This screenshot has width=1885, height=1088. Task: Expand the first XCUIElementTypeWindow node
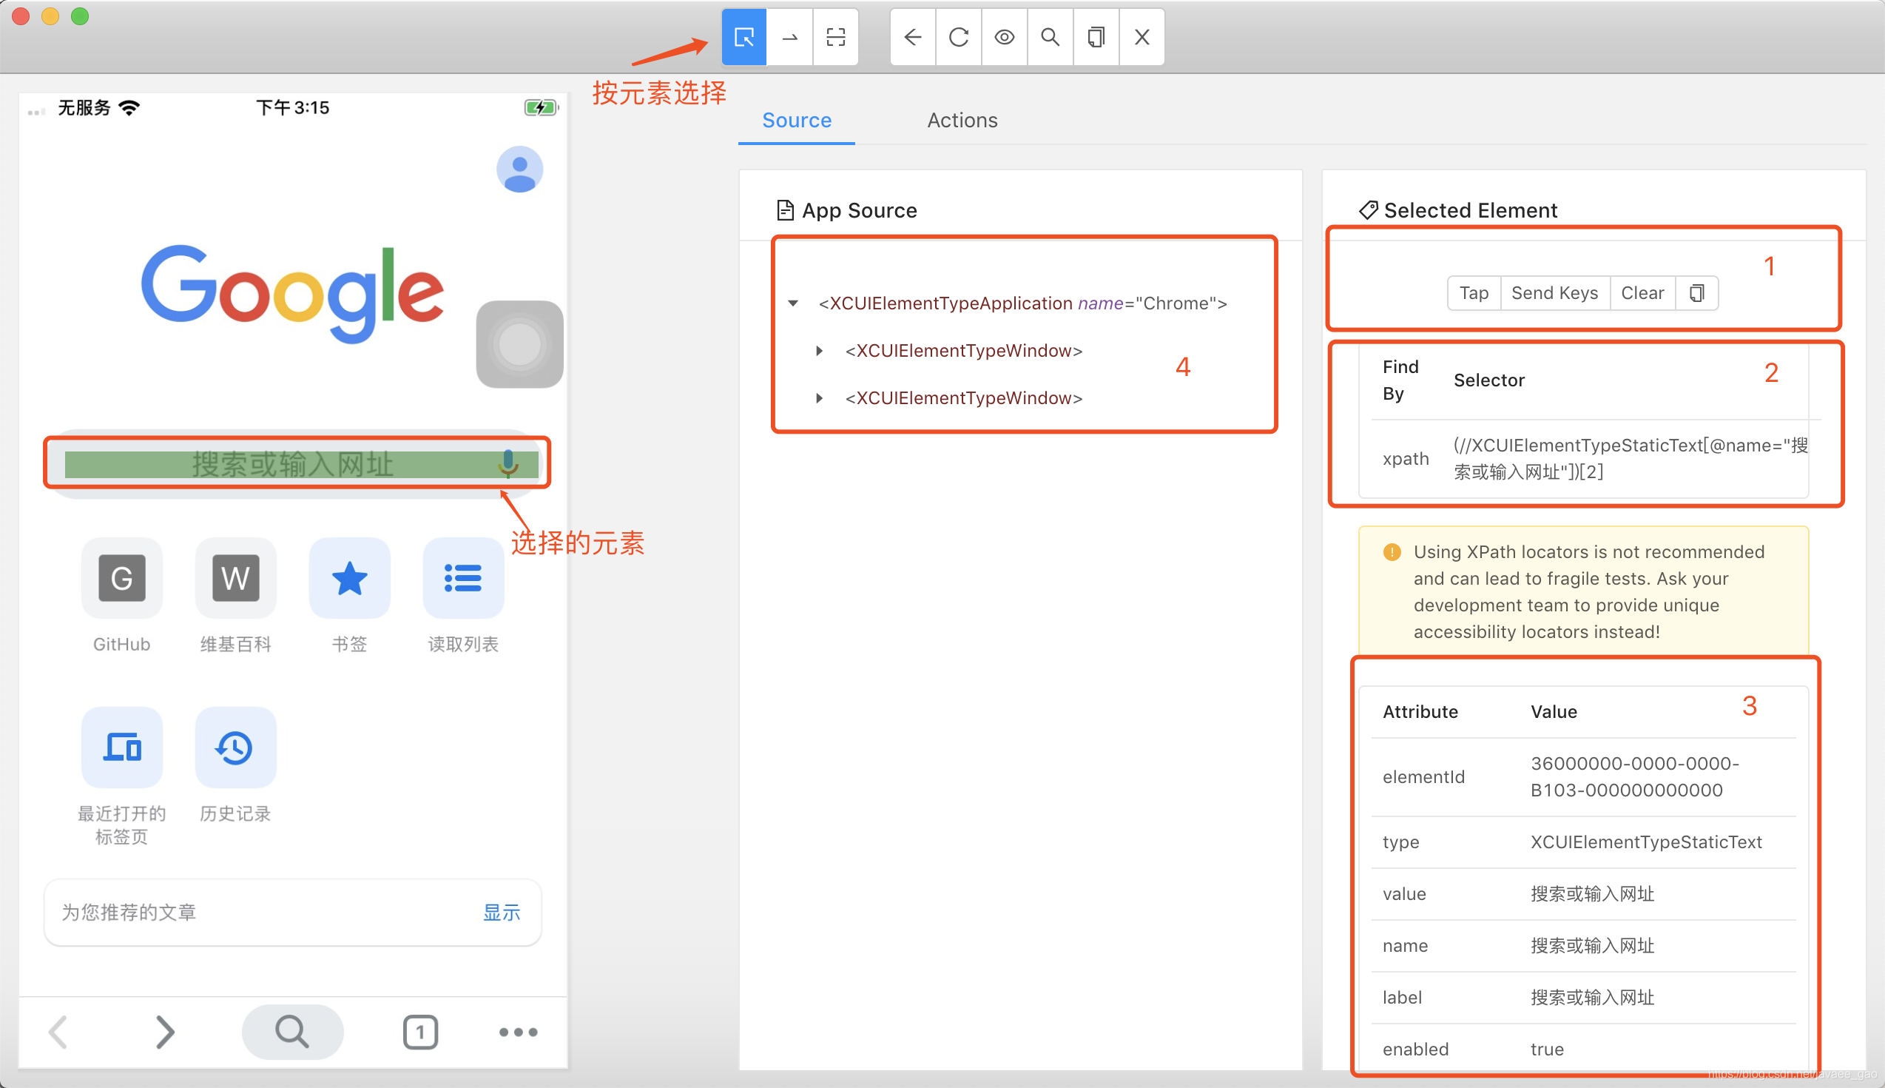[x=819, y=351]
